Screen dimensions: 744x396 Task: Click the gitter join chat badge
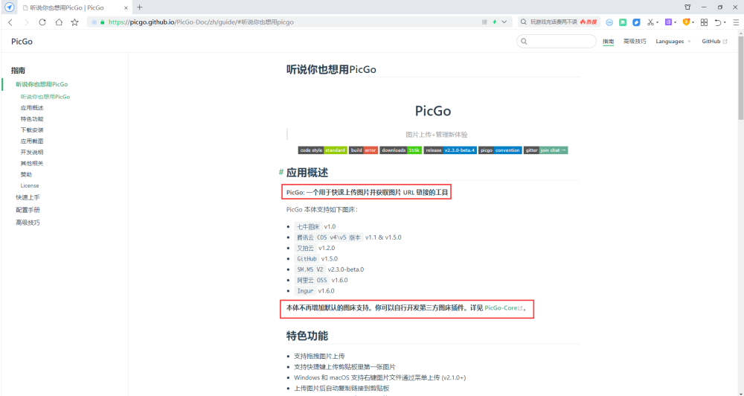pos(545,150)
